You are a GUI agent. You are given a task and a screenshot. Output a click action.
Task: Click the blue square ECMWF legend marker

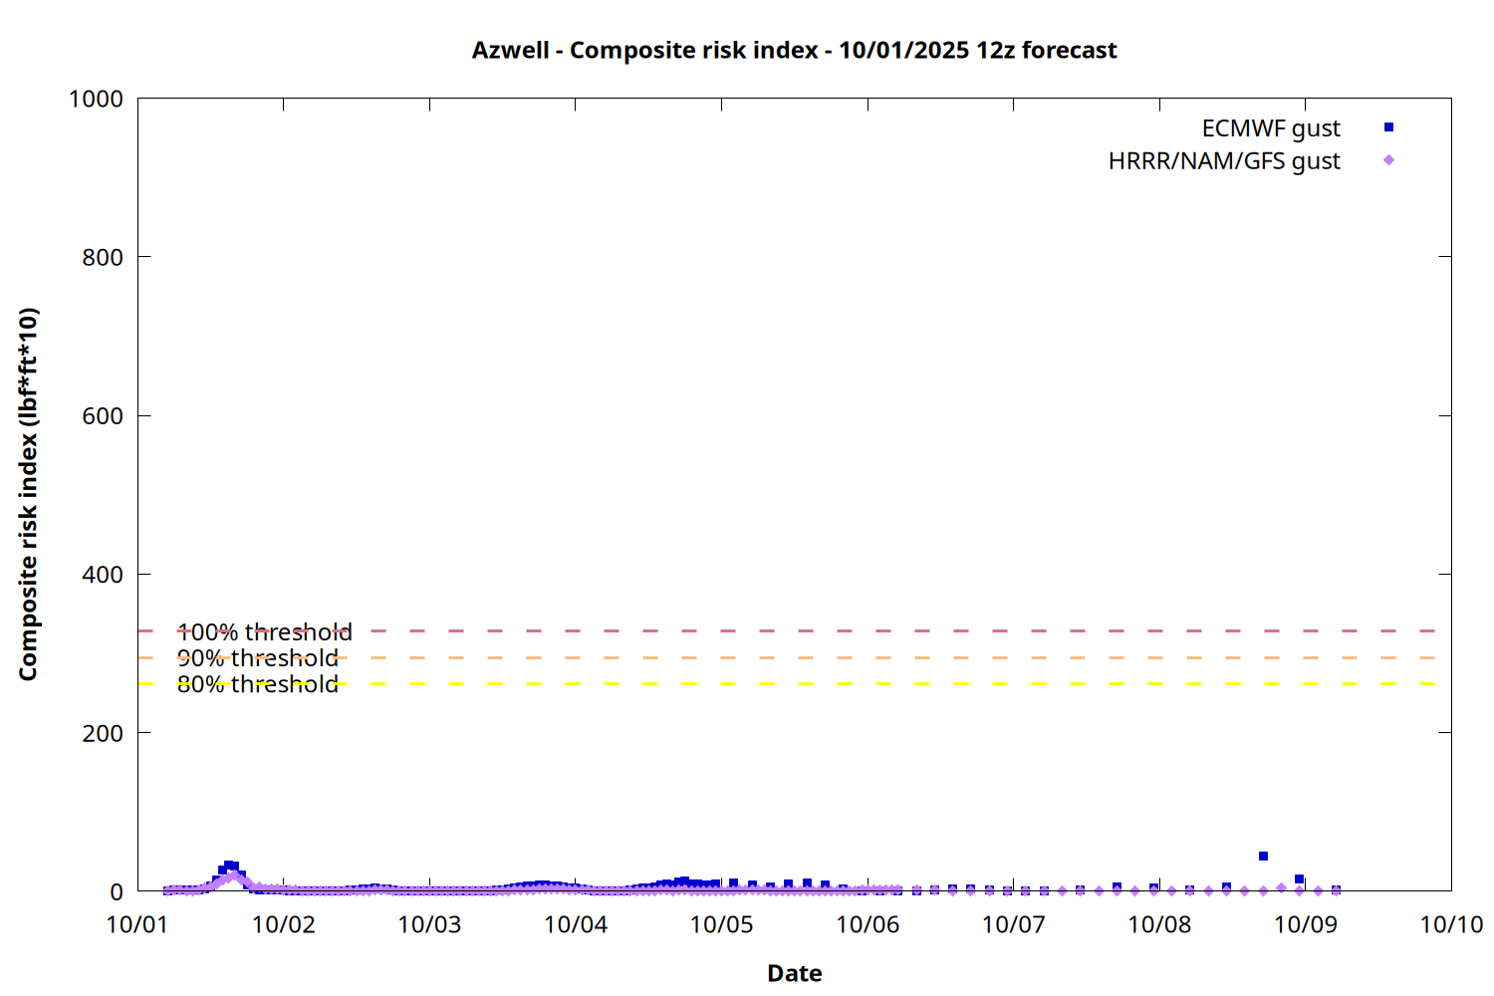click(x=1388, y=127)
